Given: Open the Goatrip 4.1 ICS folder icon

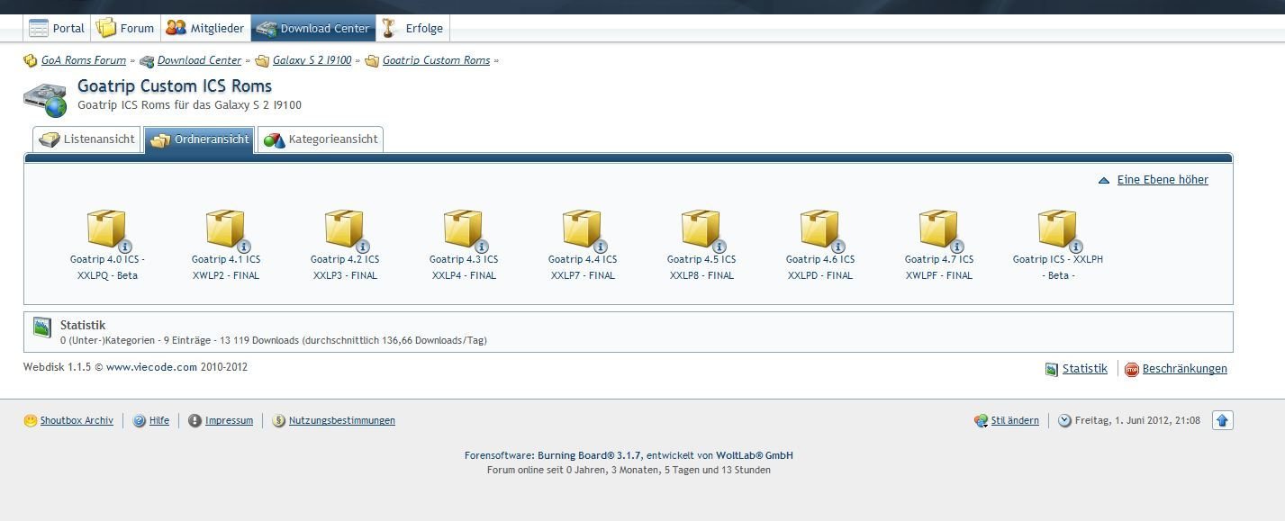Looking at the screenshot, I should click(227, 230).
